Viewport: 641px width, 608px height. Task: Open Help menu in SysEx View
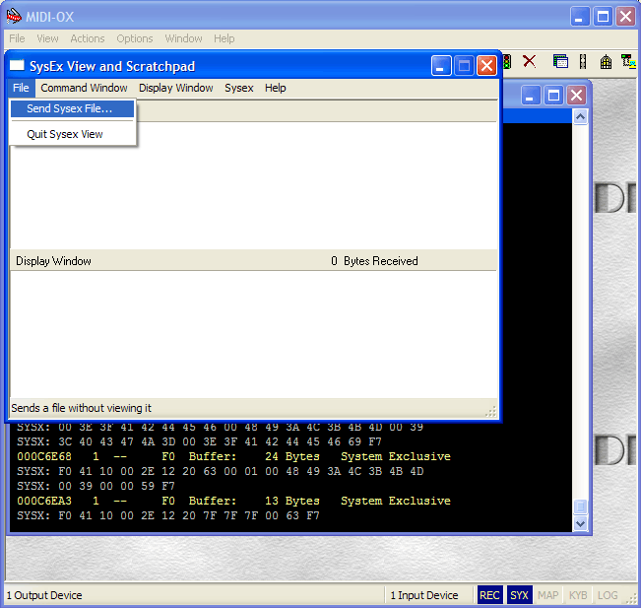click(275, 88)
